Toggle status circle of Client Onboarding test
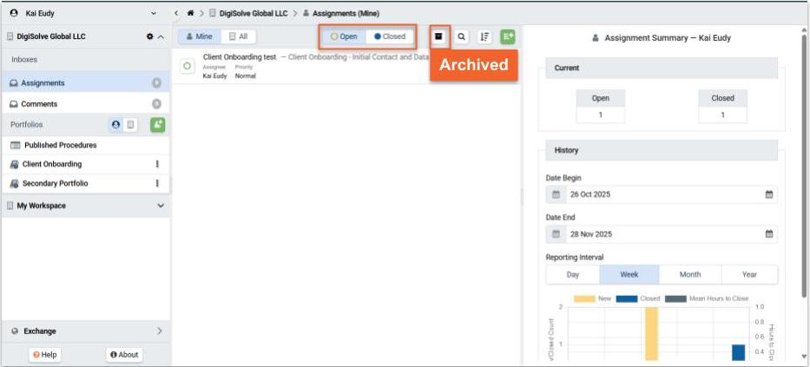The height and width of the screenshot is (367, 810). (187, 66)
